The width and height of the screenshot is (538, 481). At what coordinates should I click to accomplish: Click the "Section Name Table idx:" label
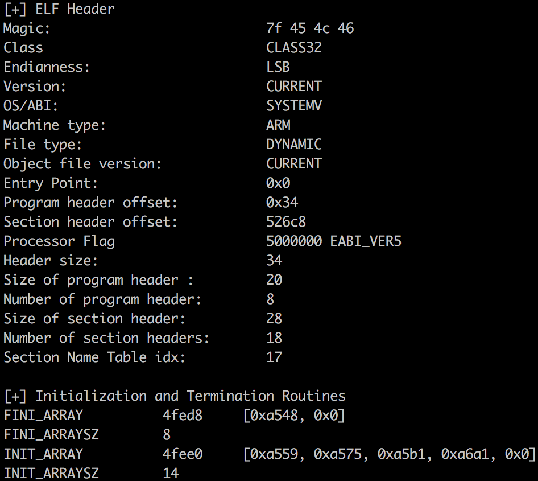tap(94, 357)
